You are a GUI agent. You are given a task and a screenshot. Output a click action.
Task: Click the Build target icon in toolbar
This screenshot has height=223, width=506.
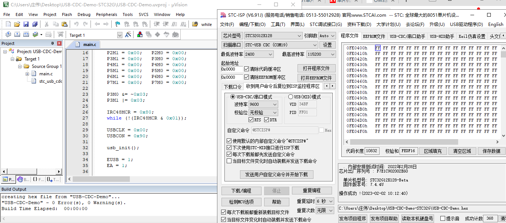(x=17, y=35)
